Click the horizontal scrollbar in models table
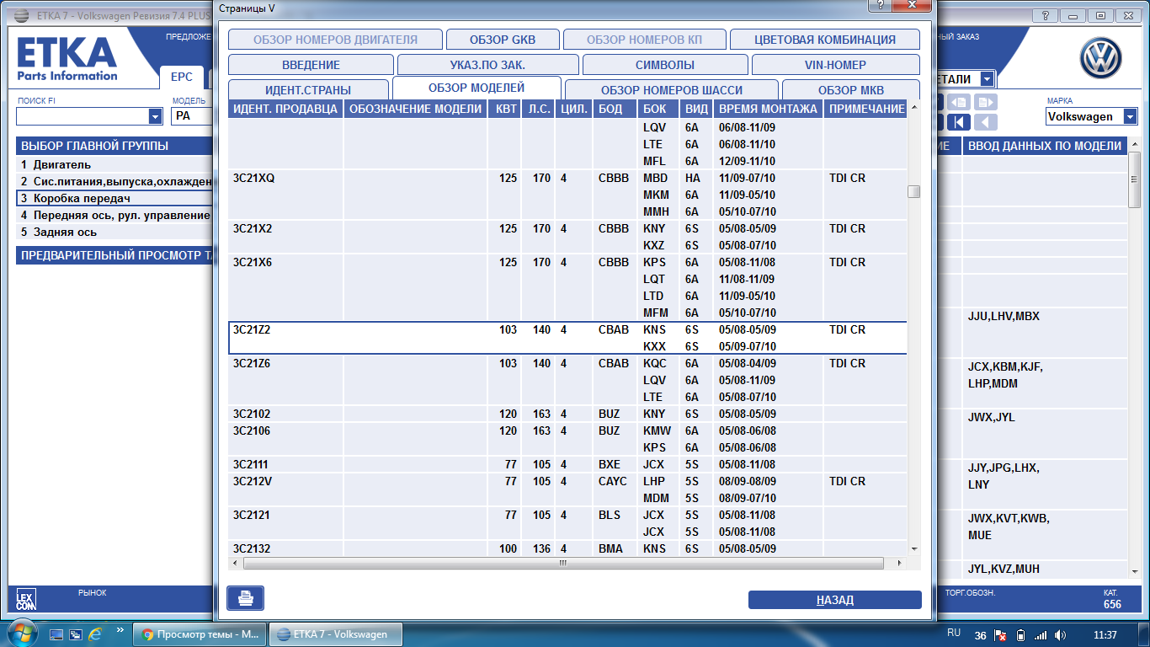The image size is (1150, 647). tap(562, 563)
